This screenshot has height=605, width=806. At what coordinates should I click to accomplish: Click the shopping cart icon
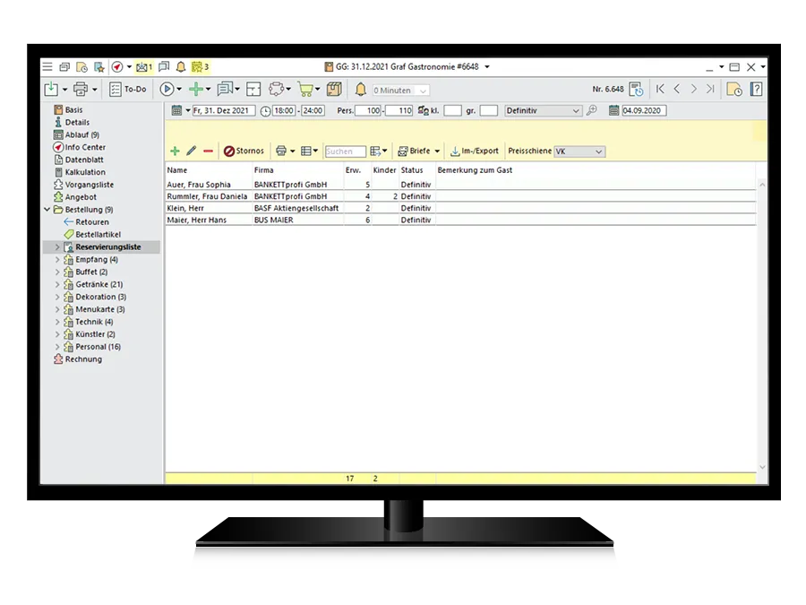[x=305, y=90]
